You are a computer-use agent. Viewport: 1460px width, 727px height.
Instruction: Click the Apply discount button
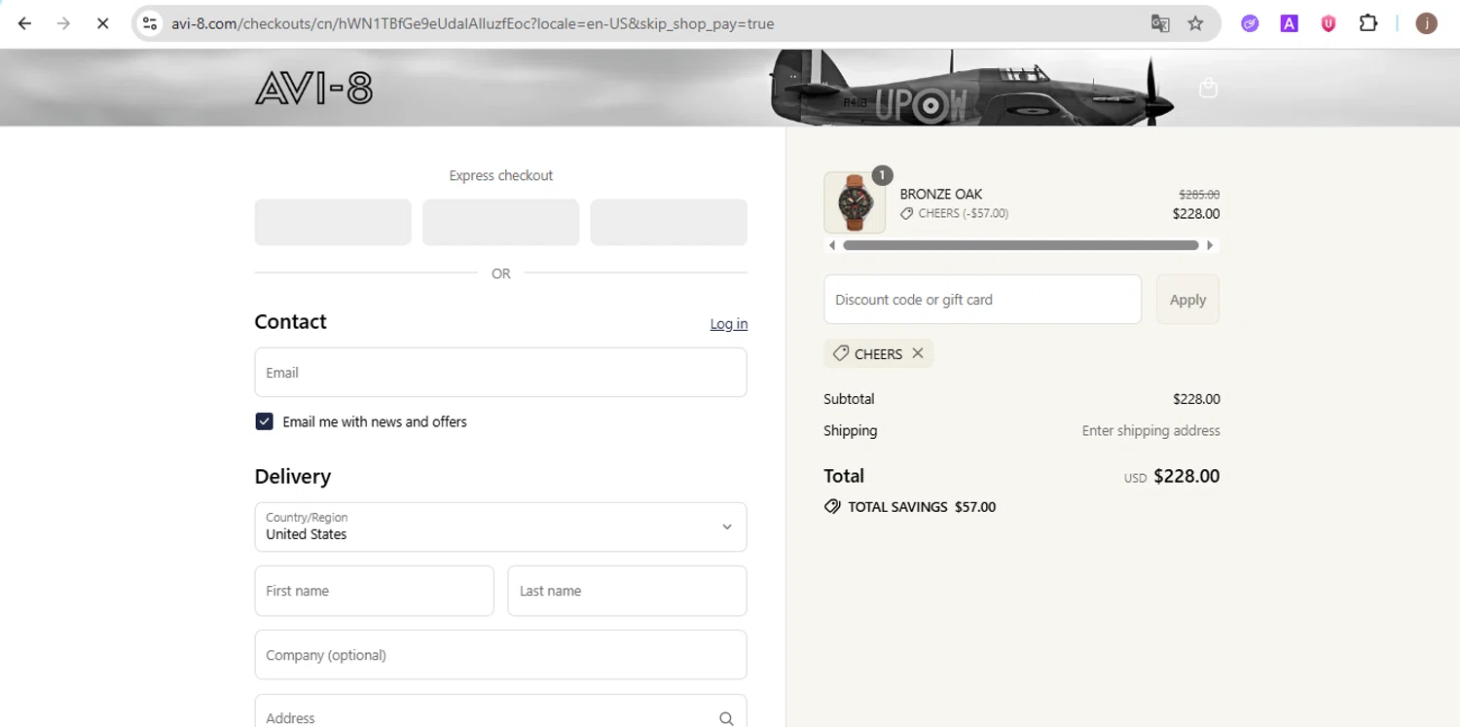click(1187, 300)
